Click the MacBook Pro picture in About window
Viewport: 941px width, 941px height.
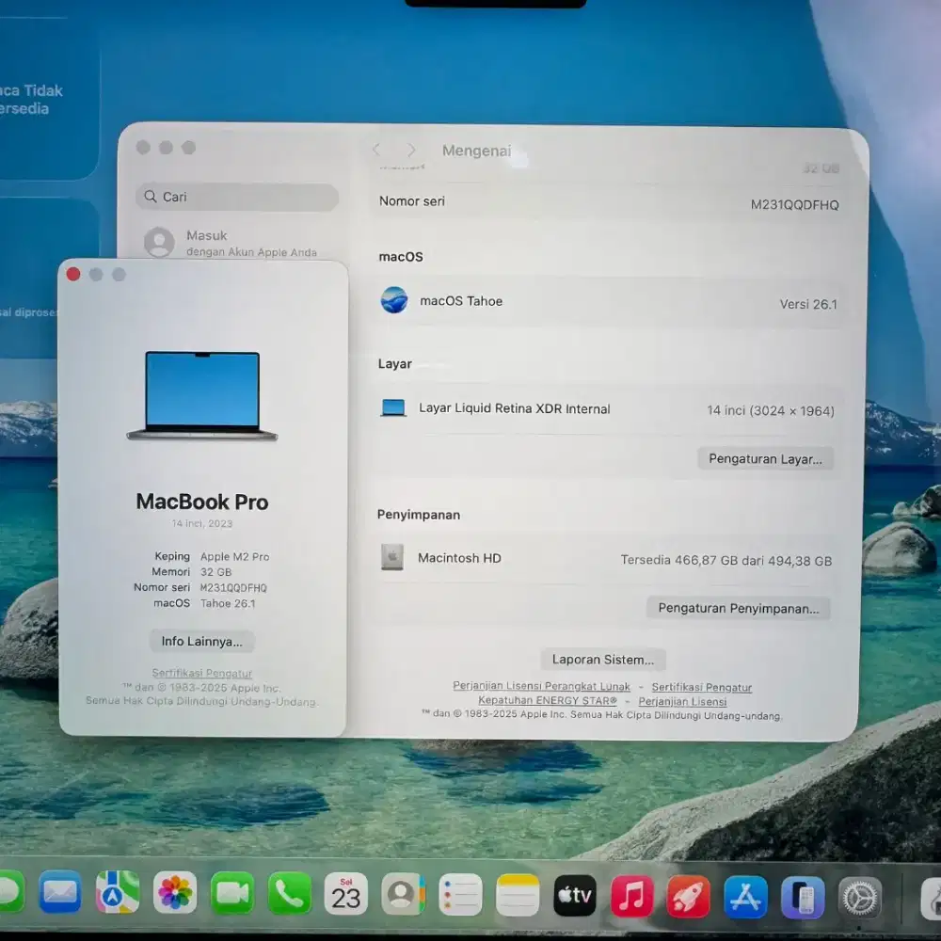tap(202, 396)
